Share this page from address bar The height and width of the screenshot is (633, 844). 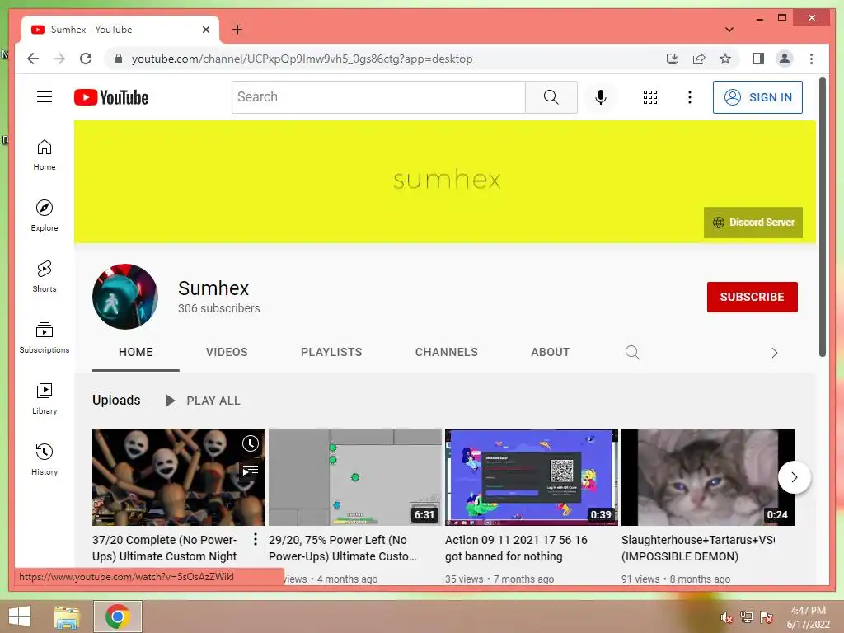699,59
